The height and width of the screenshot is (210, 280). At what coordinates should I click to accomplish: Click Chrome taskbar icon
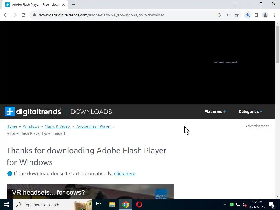pyautogui.click(x=126, y=205)
